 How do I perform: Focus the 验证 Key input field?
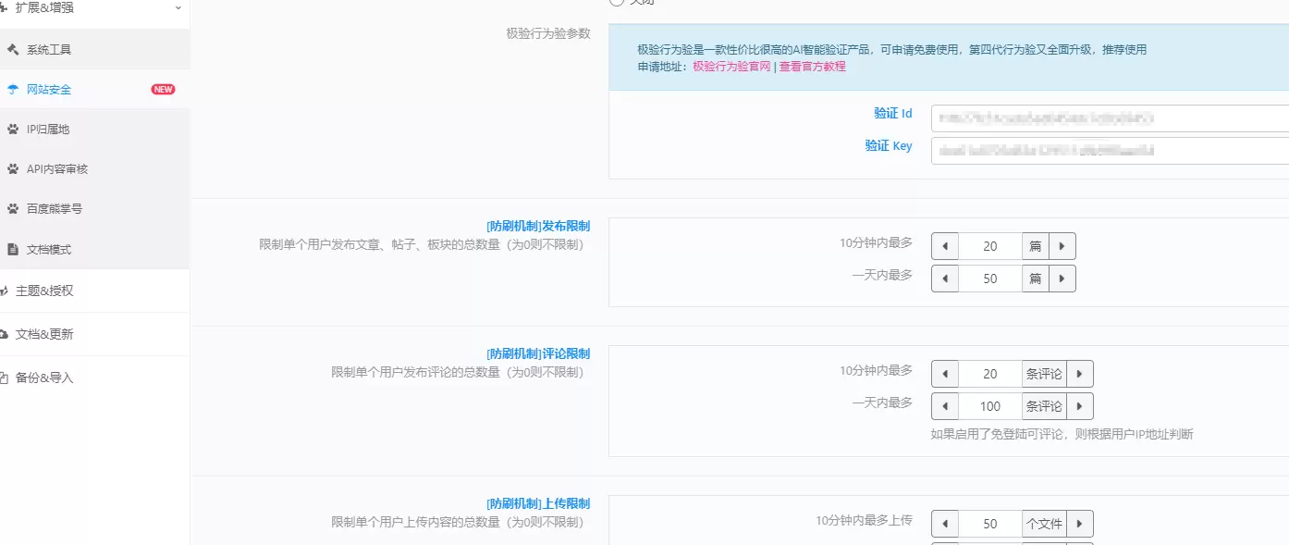tap(1110, 151)
